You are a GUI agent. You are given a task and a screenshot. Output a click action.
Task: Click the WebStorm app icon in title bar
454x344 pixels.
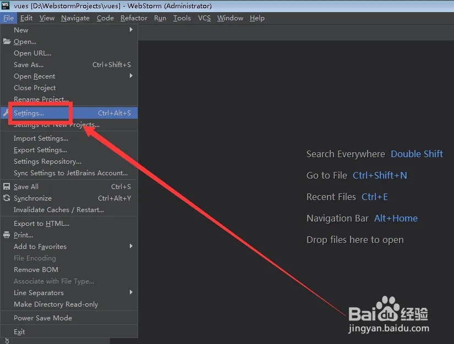(x=6, y=5)
